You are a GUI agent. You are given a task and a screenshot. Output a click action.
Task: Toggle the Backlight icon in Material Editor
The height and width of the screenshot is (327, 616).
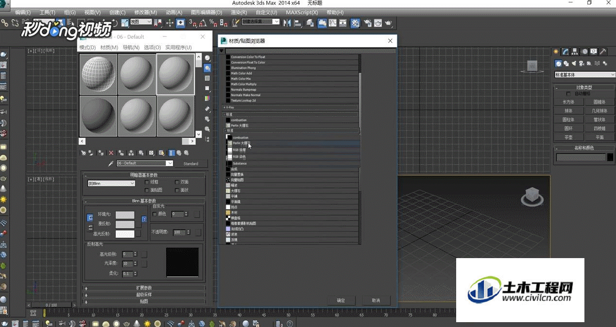pos(207,68)
